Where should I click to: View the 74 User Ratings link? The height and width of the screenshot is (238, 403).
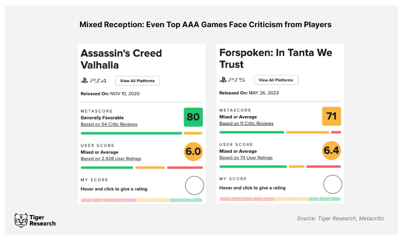245,157
